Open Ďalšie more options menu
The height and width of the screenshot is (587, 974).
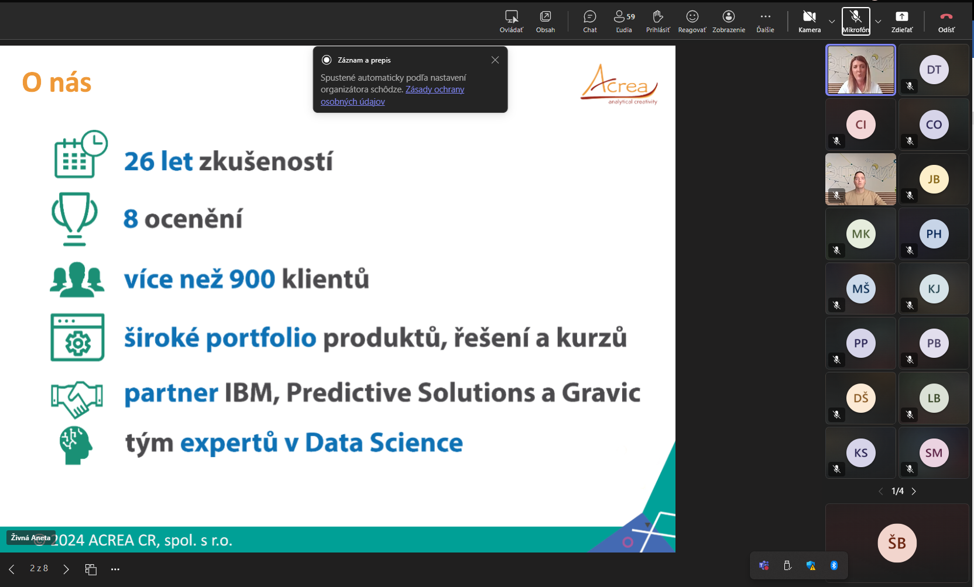[x=765, y=22]
